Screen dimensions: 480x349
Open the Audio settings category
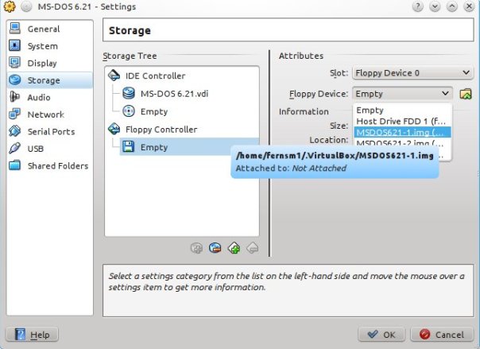click(x=49, y=97)
